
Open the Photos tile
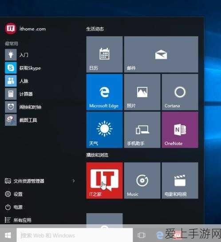click(x=142, y=92)
